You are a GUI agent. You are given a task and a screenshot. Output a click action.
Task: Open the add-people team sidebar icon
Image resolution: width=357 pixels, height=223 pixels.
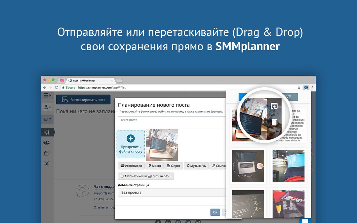point(47,143)
